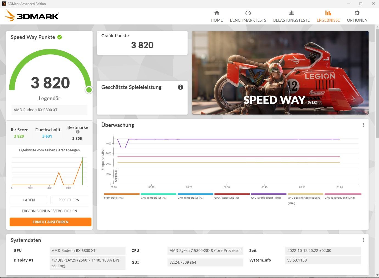
Task: Select Systemdaten GPU value field
Action: [x=88, y=251]
